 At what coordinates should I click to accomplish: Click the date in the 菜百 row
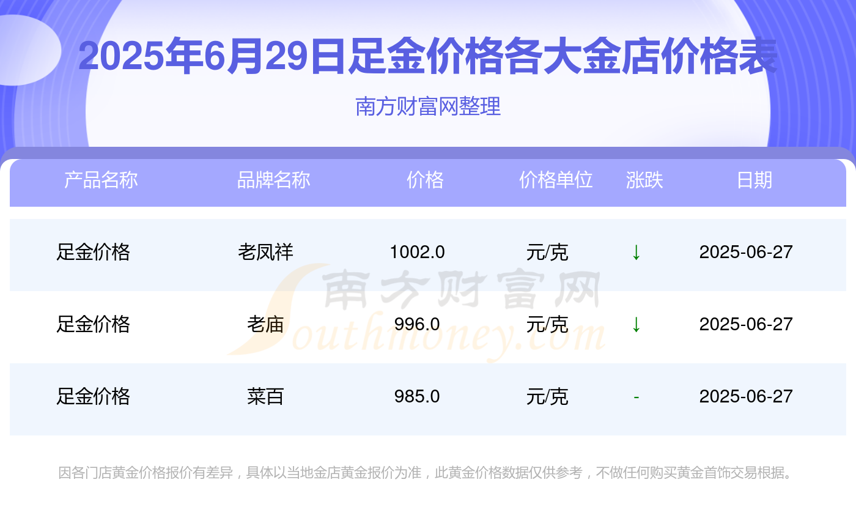tap(746, 396)
